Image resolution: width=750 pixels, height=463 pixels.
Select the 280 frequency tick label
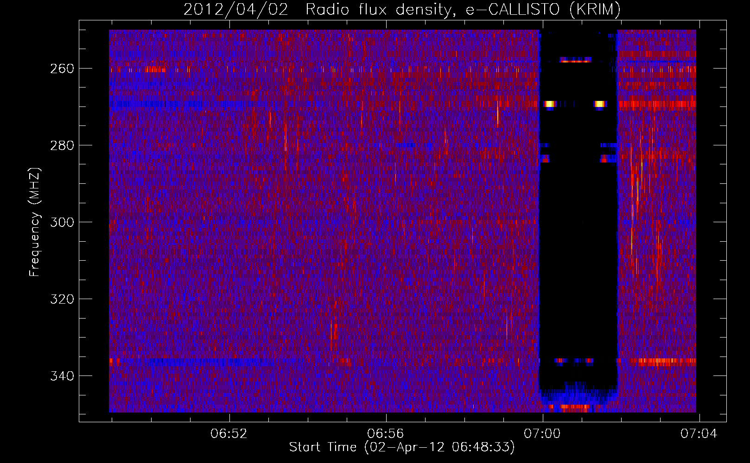coord(62,145)
